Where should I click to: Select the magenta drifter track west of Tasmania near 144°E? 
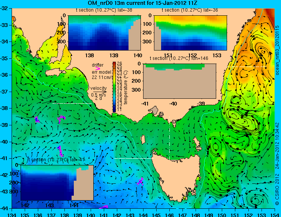(x=140, y=181)
